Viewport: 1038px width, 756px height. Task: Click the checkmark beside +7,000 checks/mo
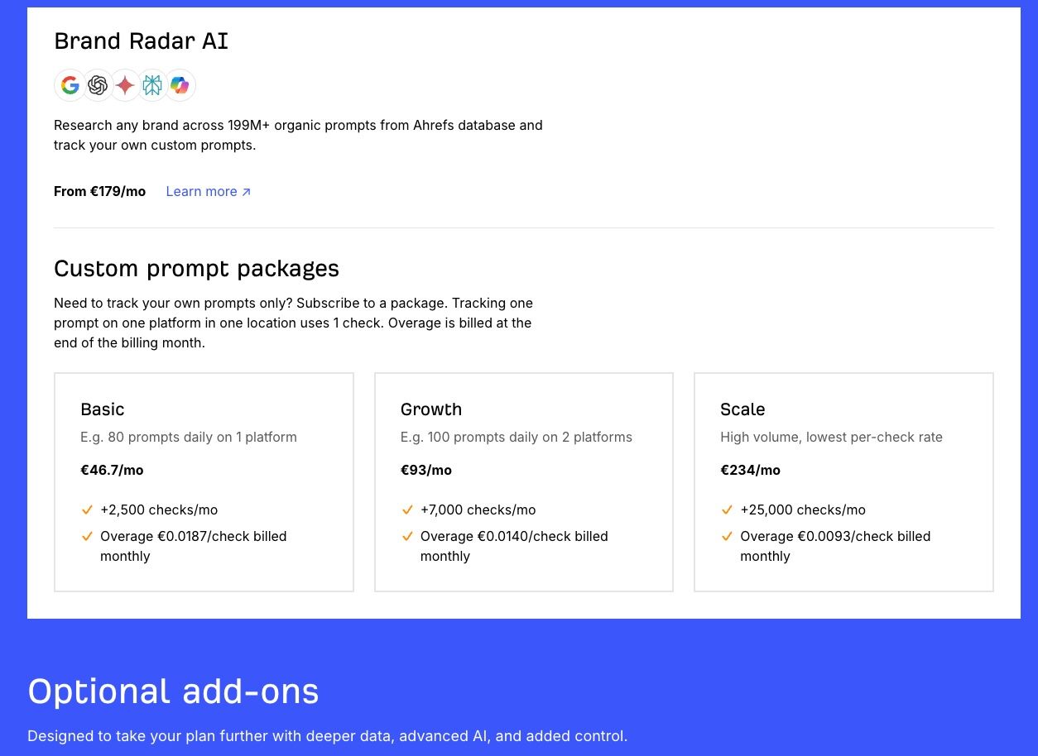coord(407,510)
